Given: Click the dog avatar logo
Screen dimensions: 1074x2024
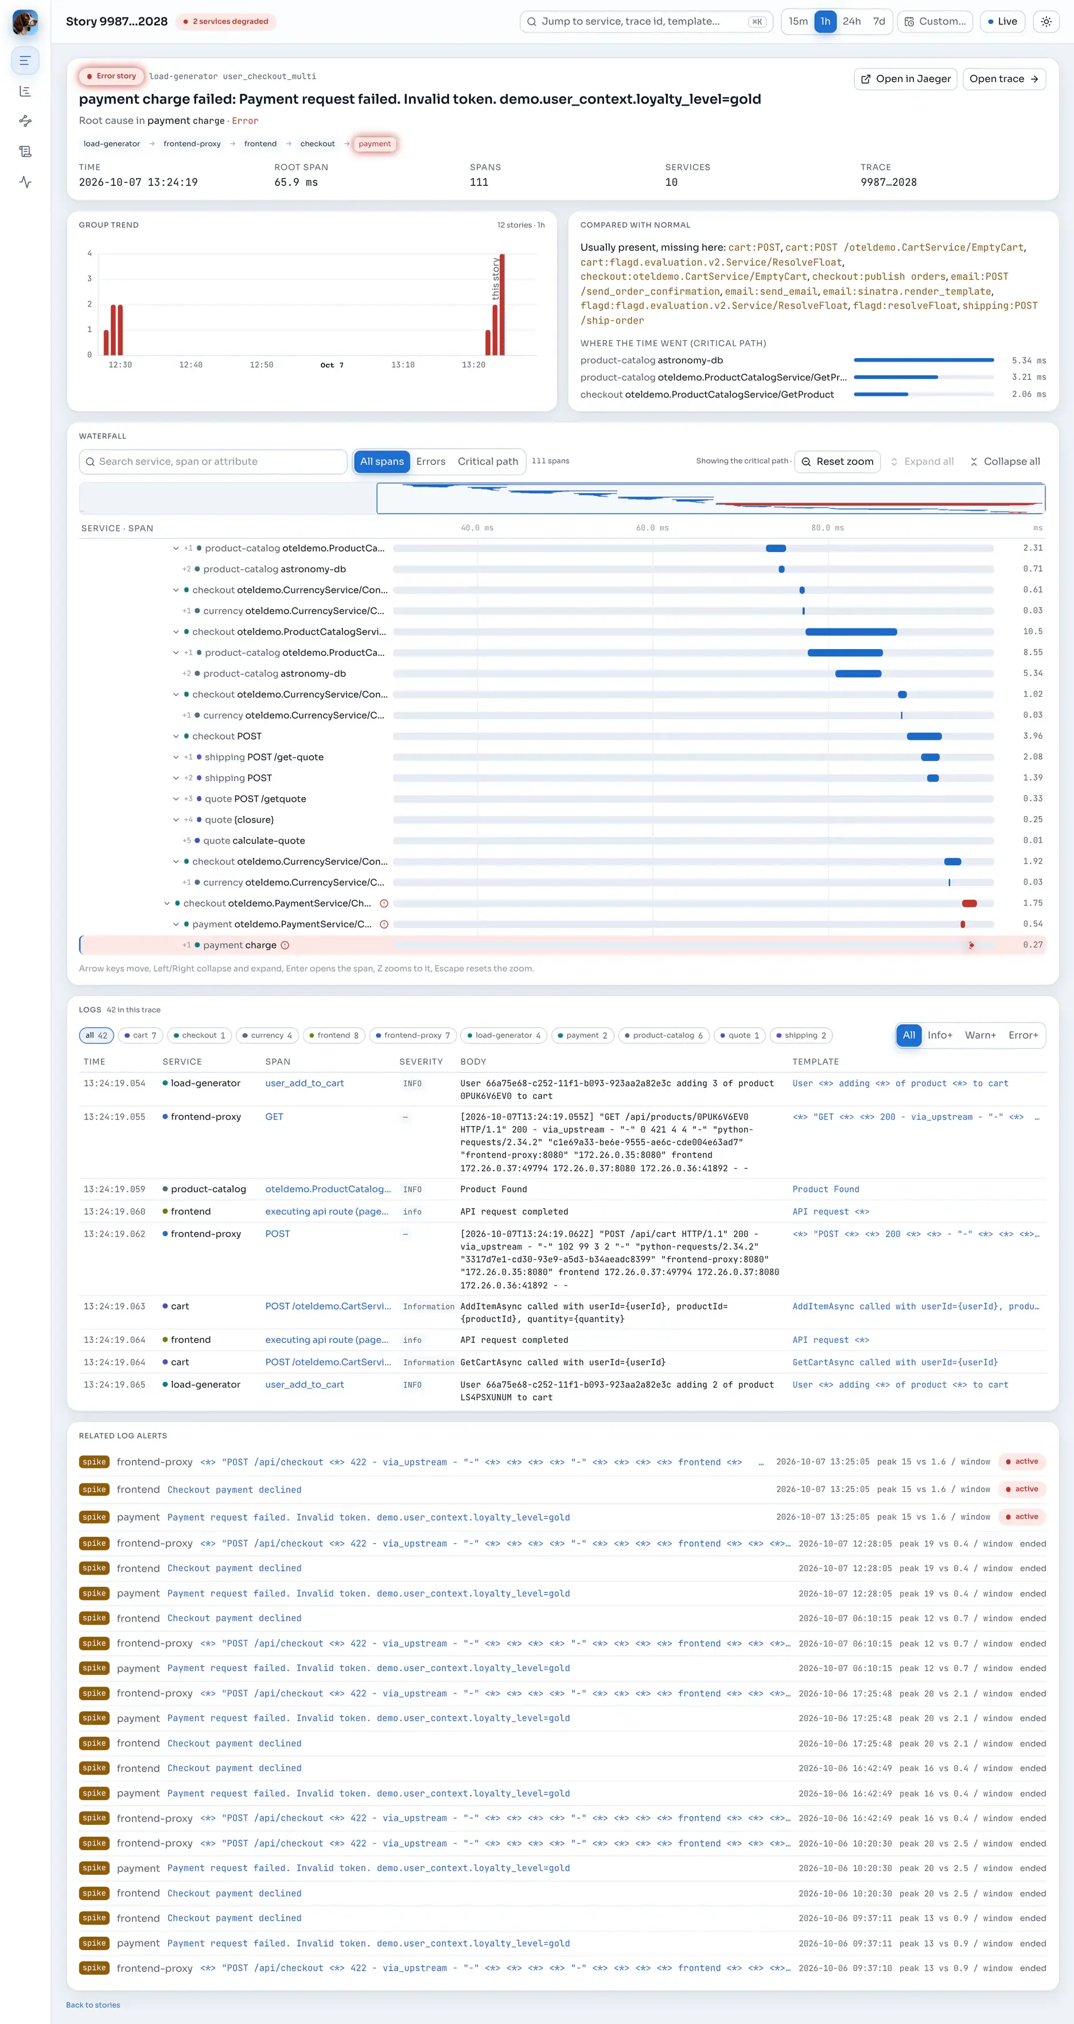Looking at the screenshot, I should coord(25,22).
